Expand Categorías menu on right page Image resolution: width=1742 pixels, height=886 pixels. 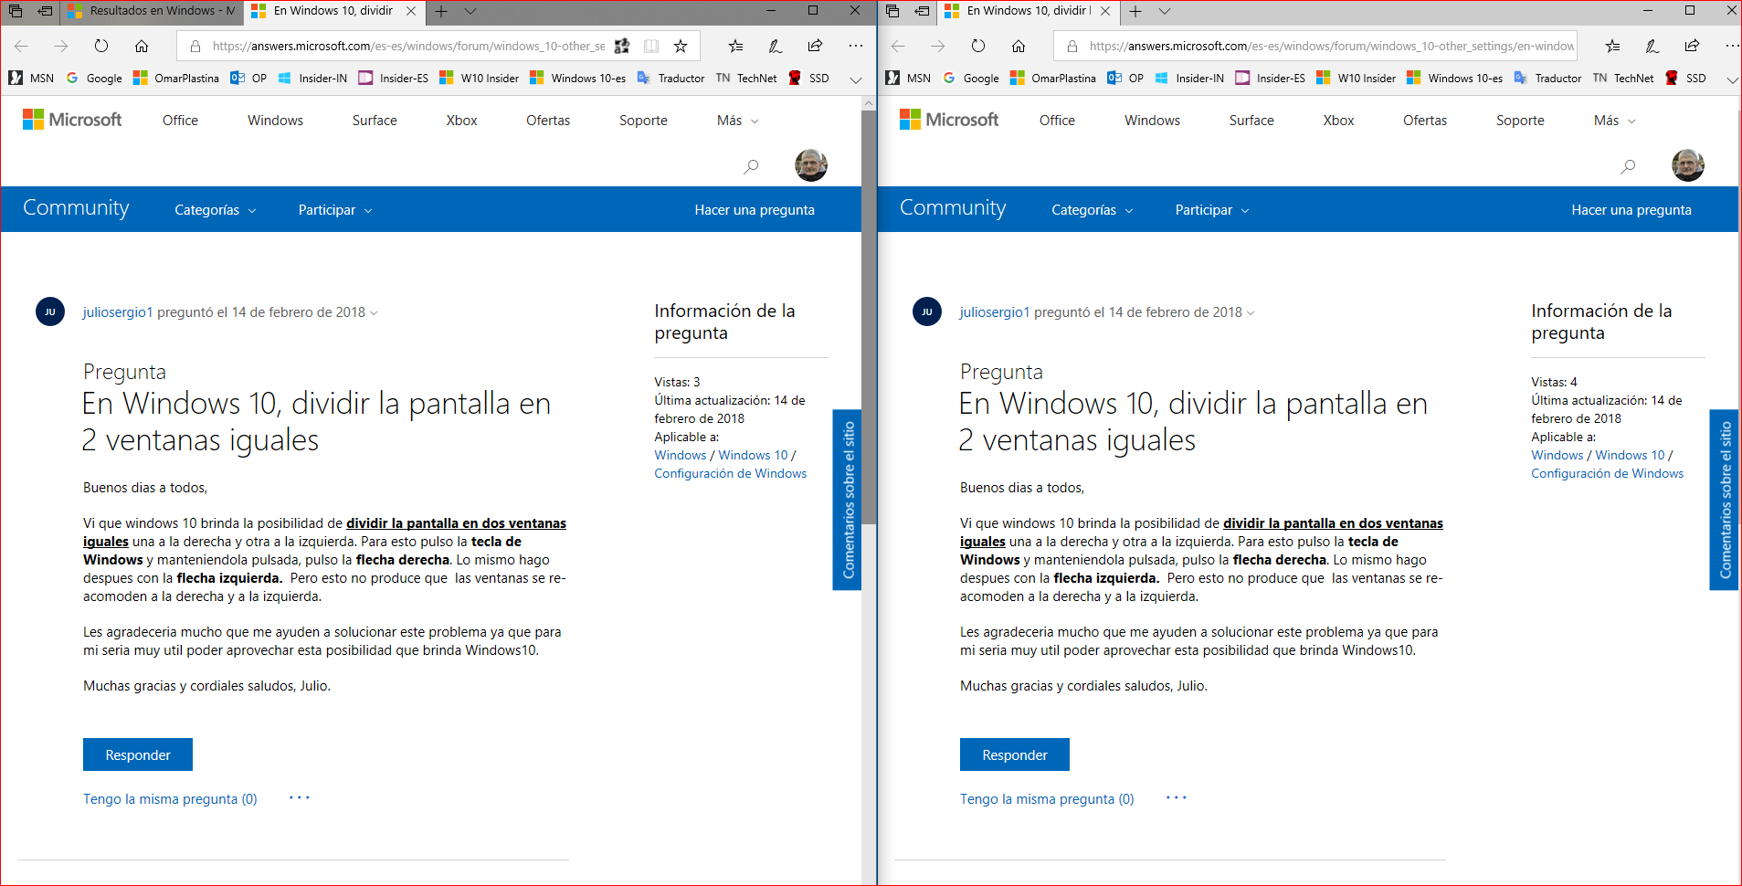(x=1093, y=210)
